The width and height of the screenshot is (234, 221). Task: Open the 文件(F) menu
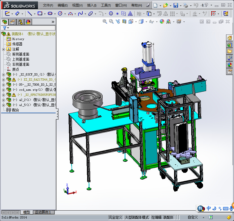point(48,5)
